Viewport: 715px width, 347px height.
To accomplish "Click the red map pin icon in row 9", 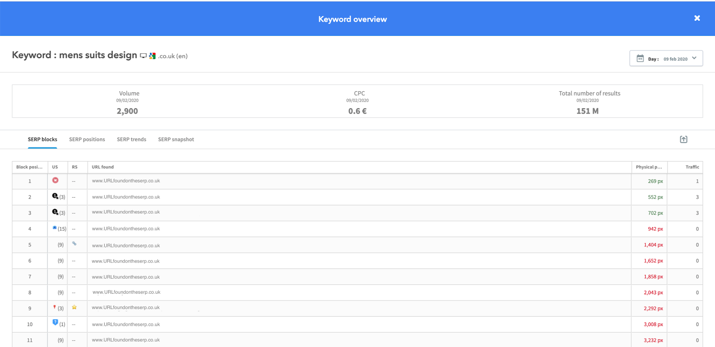I will (x=55, y=307).
